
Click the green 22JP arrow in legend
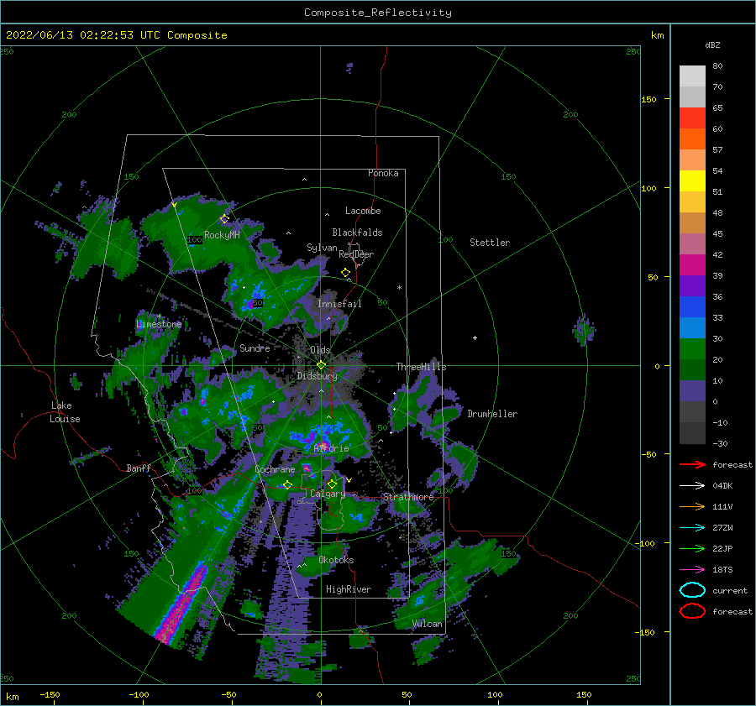point(692,548)
